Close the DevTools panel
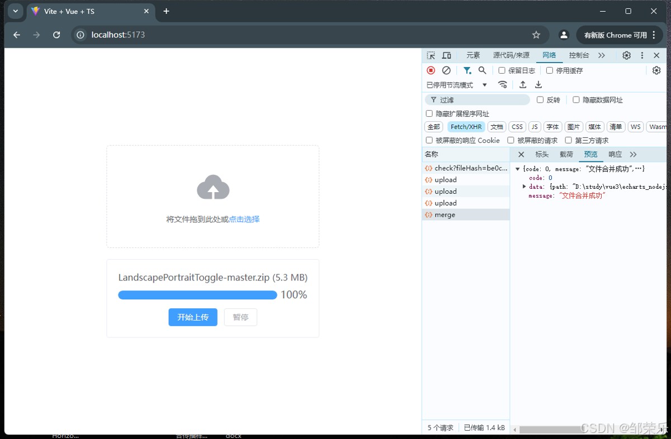Viewport: 671px width, 439px height. (656, 55)
